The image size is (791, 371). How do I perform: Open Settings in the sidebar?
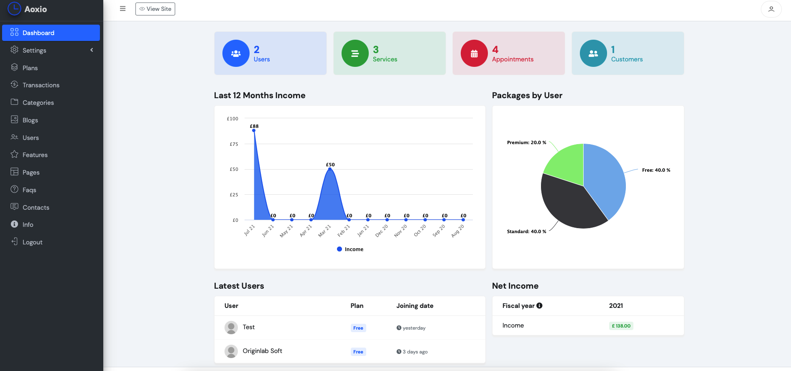[34, 51]
